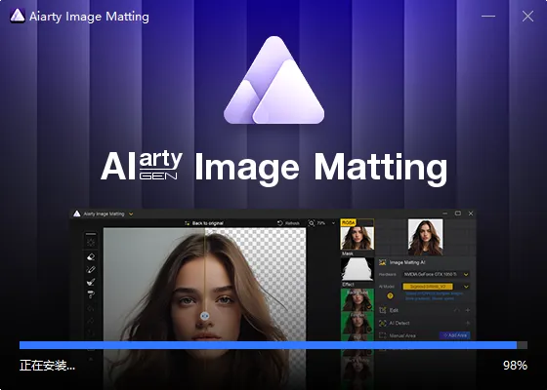Click the Add Area button
The height and width of the screenshot is (390, 547).
[x=454, y=335]
